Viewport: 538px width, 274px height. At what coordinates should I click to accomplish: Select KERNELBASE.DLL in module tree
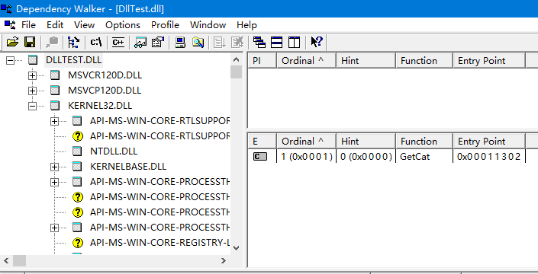coord(128,166)
